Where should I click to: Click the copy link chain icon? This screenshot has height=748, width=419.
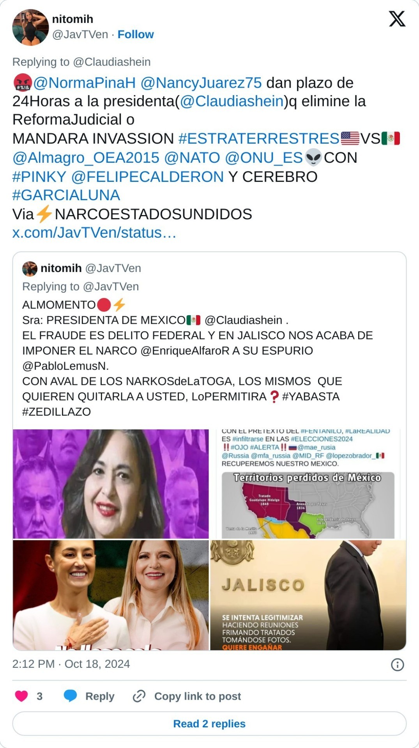pyautogui.click(x=139, y=696)
